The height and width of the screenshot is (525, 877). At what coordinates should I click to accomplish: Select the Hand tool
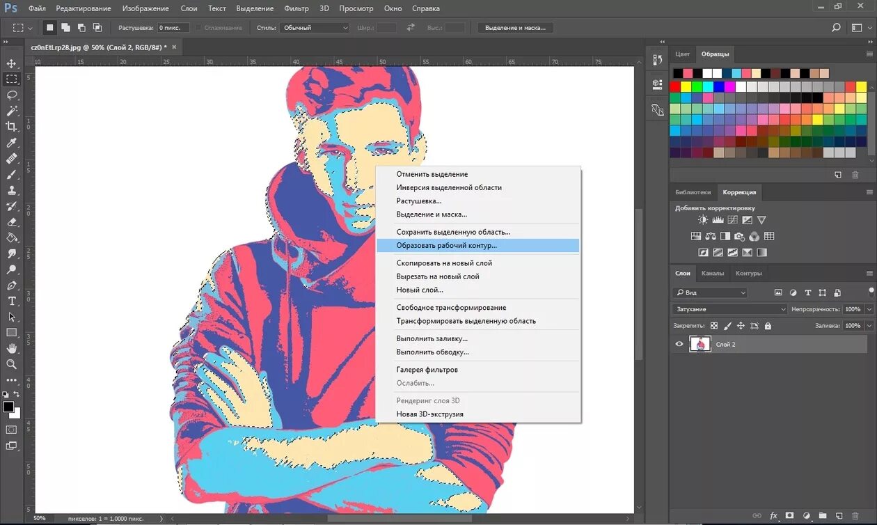coord(11,348)
